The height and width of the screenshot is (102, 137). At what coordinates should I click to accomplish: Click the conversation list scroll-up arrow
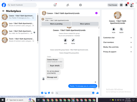click(x=38, y=14)
